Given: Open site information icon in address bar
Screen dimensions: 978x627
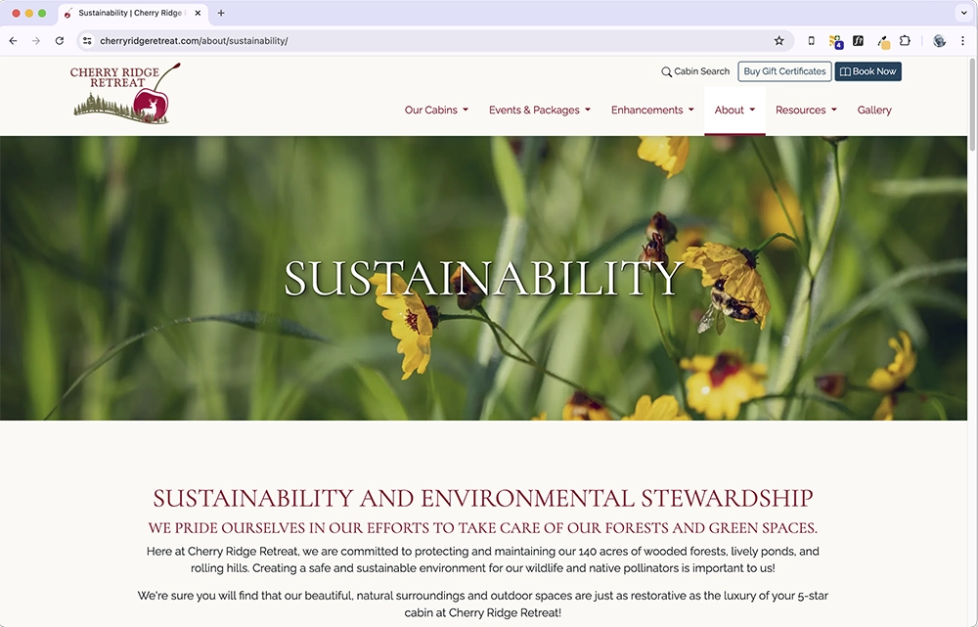Looking at the screenshot, I should point(87,40).
